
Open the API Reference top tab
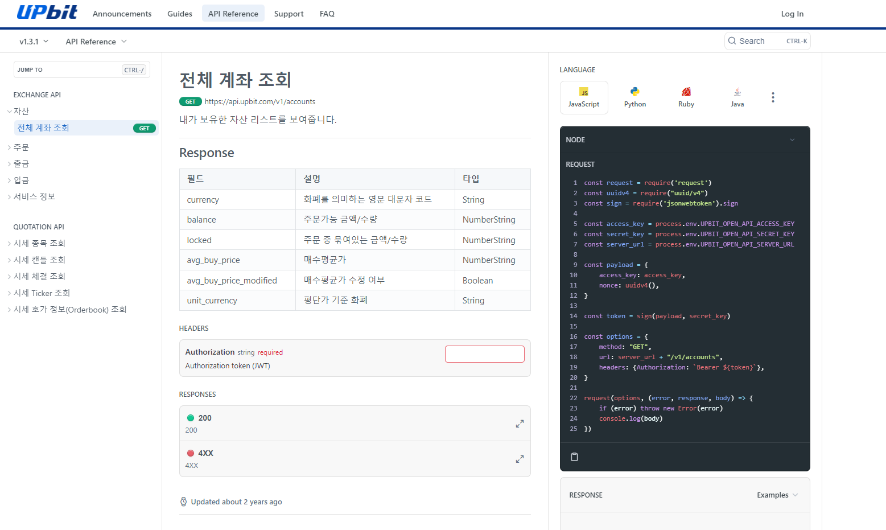[233, 14]
